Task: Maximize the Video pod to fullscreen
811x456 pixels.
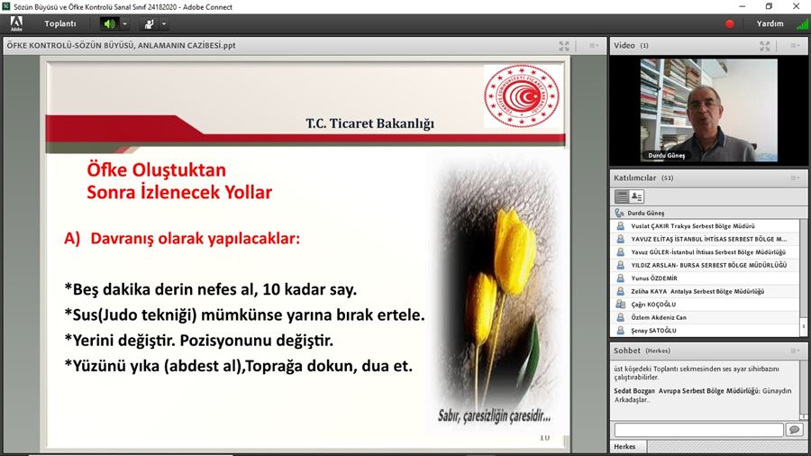Action: pyautogui.click(x=765, y=45)
